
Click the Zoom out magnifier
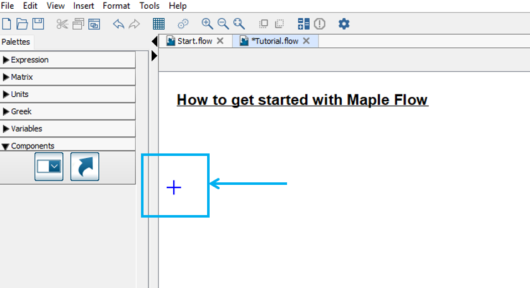click(223, 24)
